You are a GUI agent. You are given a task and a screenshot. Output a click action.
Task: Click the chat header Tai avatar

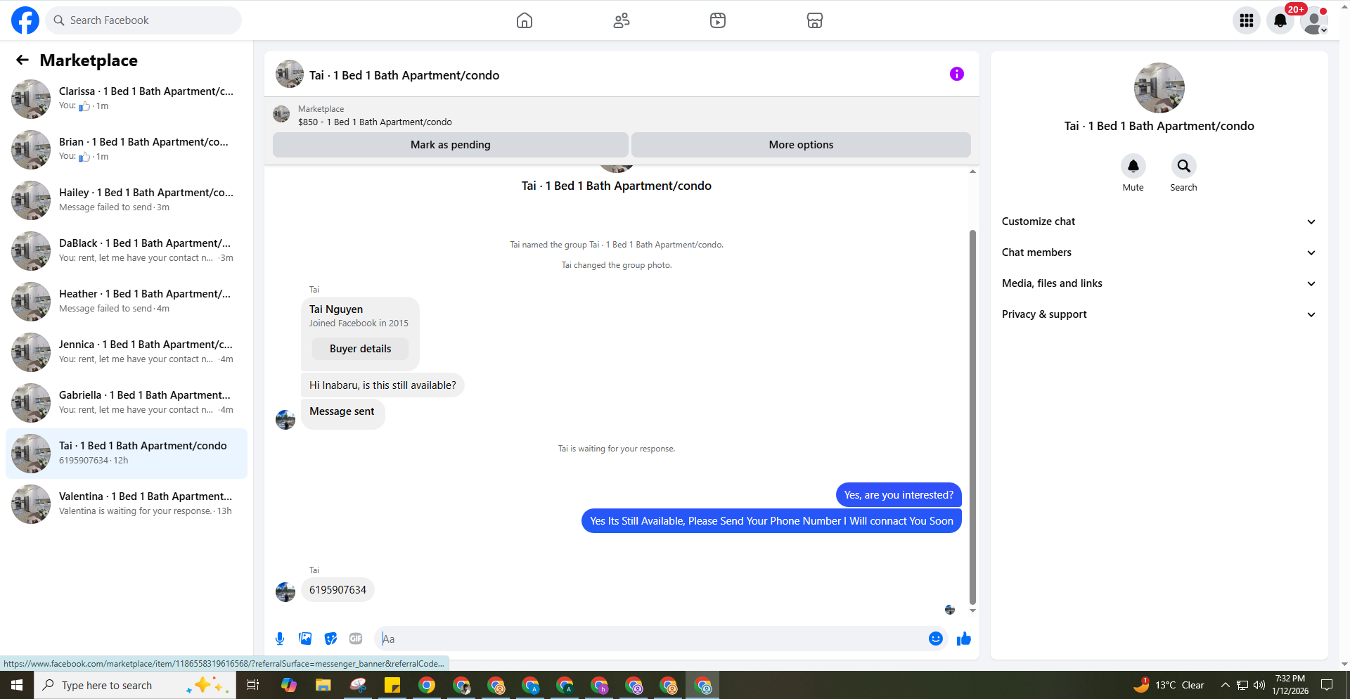point(290,74)
